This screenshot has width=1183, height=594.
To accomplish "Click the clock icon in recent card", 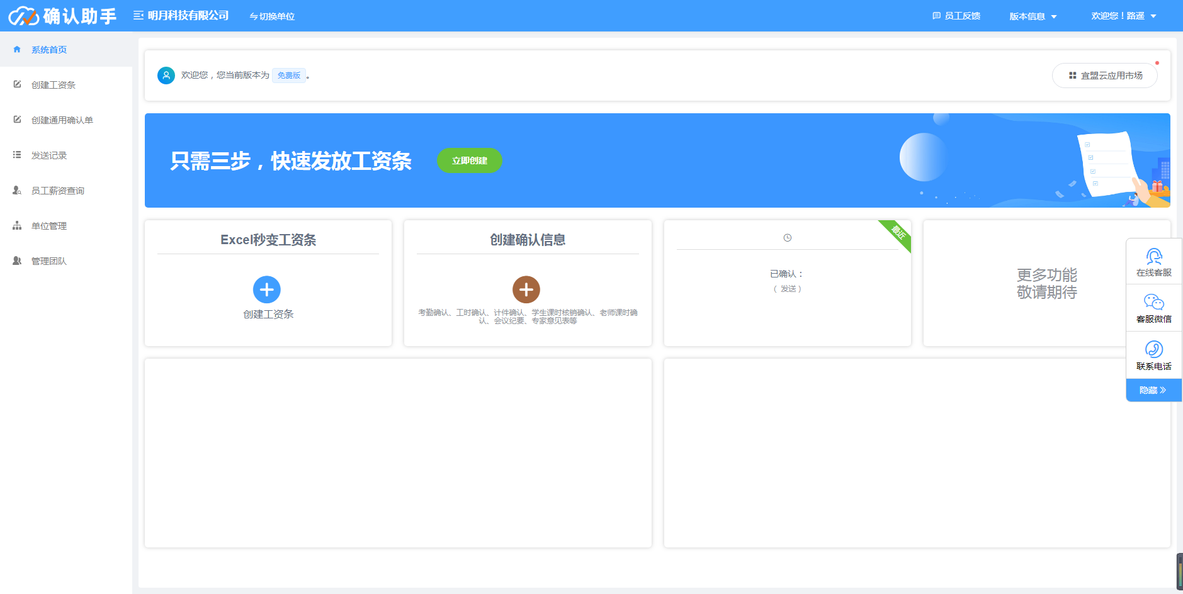I will [x=787, y=238].
